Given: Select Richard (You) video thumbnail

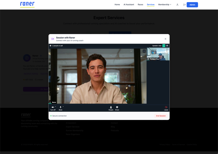Looking at the screenshot, I should 158,54.
